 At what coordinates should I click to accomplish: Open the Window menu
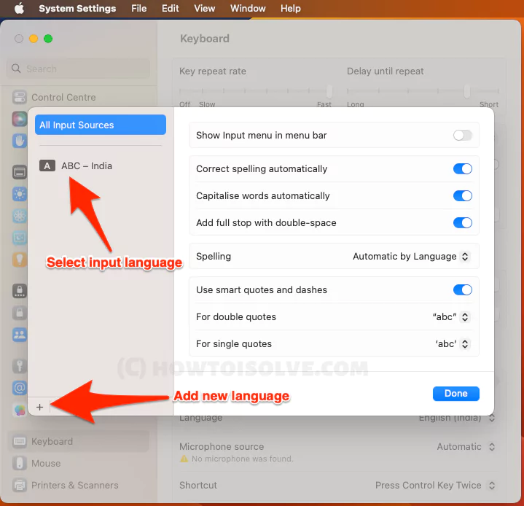(248, 8)
